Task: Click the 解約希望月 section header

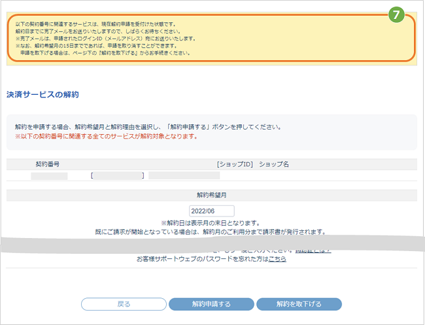Action: [x=212, y=195]
